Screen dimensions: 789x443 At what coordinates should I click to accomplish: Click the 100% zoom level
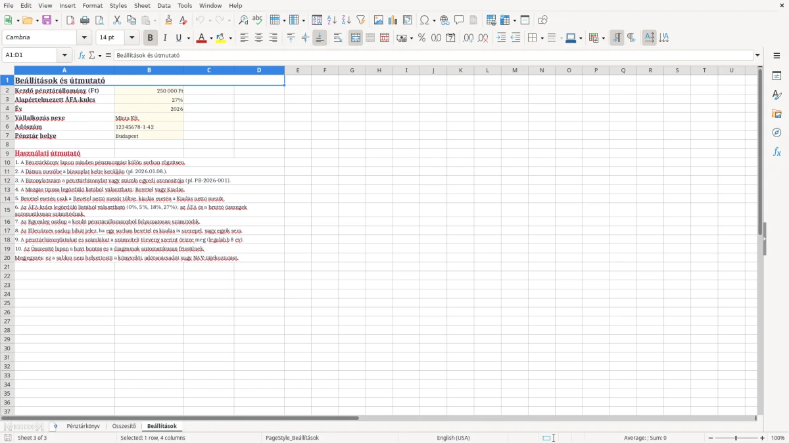click(x=778, y=438)
